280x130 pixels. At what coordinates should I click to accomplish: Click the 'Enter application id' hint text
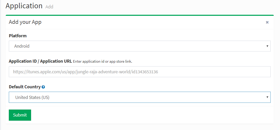[103, 62]
